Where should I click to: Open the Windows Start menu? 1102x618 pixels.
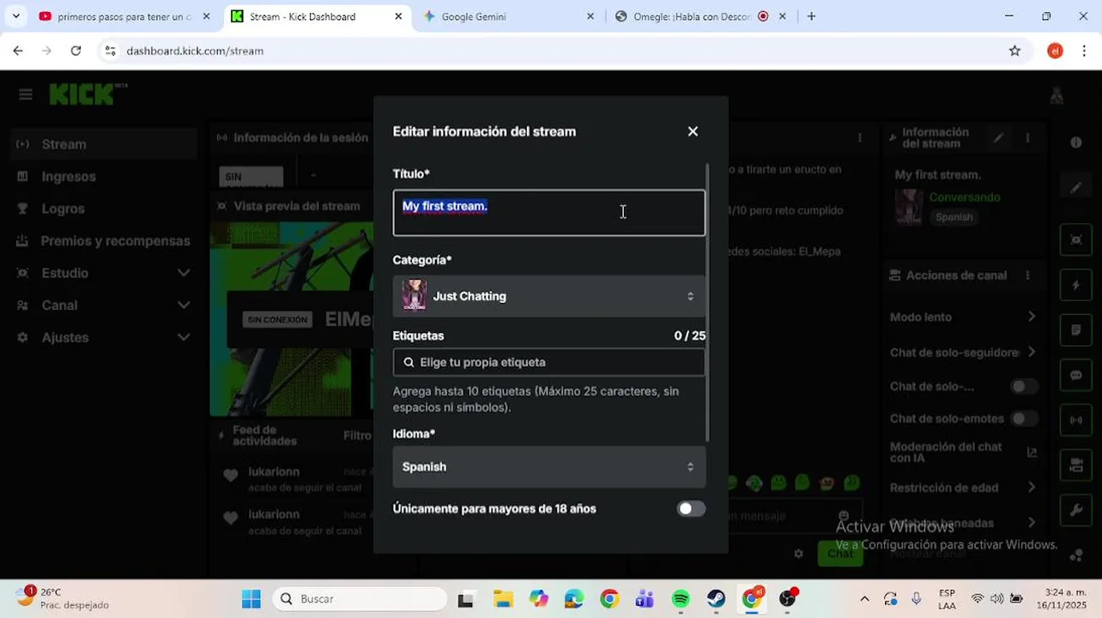coord(251,599)
